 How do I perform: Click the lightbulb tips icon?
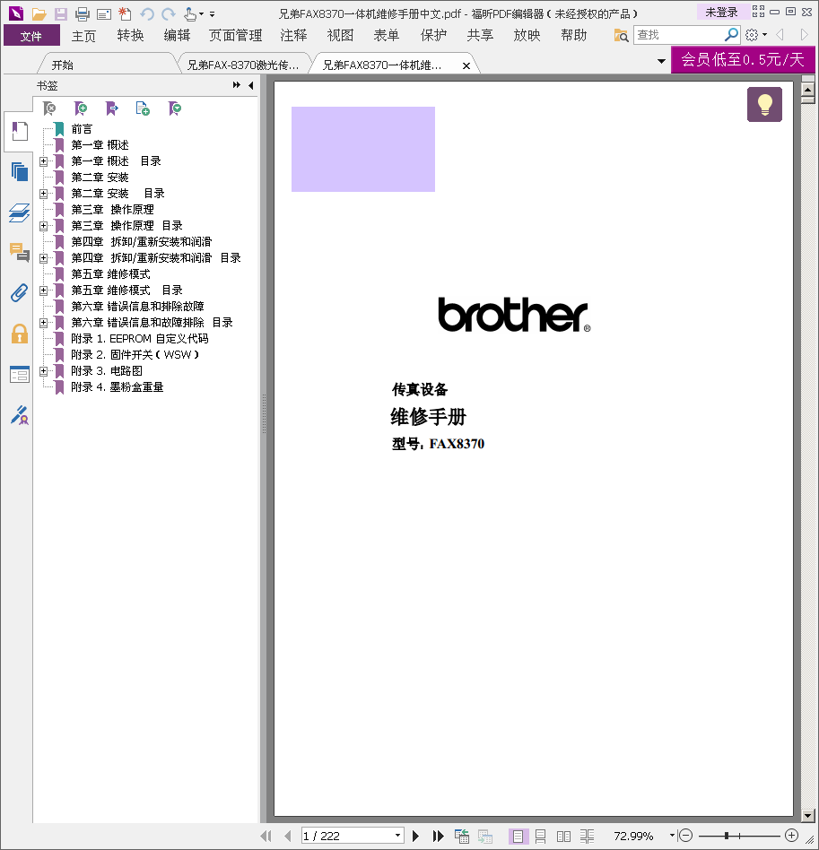[x=765, y=104]
